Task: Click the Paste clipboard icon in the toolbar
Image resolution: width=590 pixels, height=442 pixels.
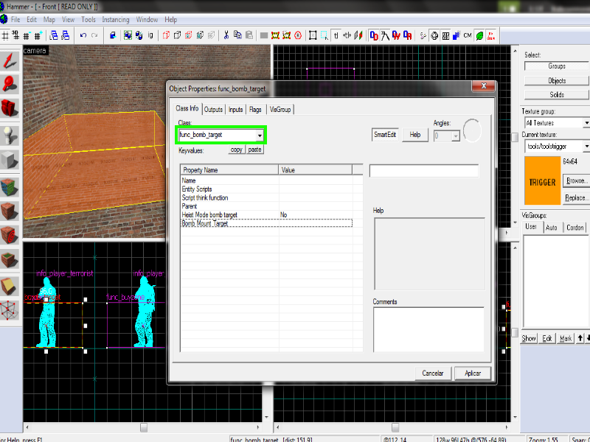Action: point(249,35)
